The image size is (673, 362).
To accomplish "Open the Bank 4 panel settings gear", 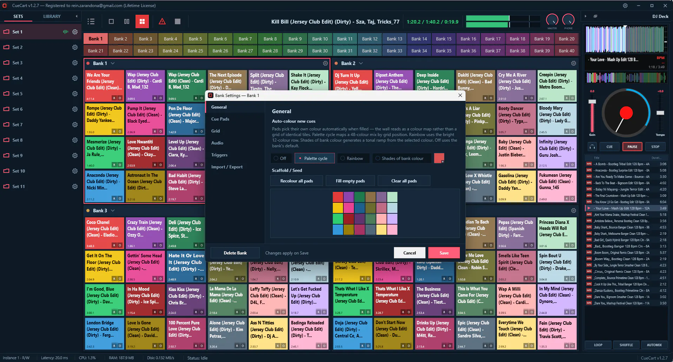I will point(573,211).
